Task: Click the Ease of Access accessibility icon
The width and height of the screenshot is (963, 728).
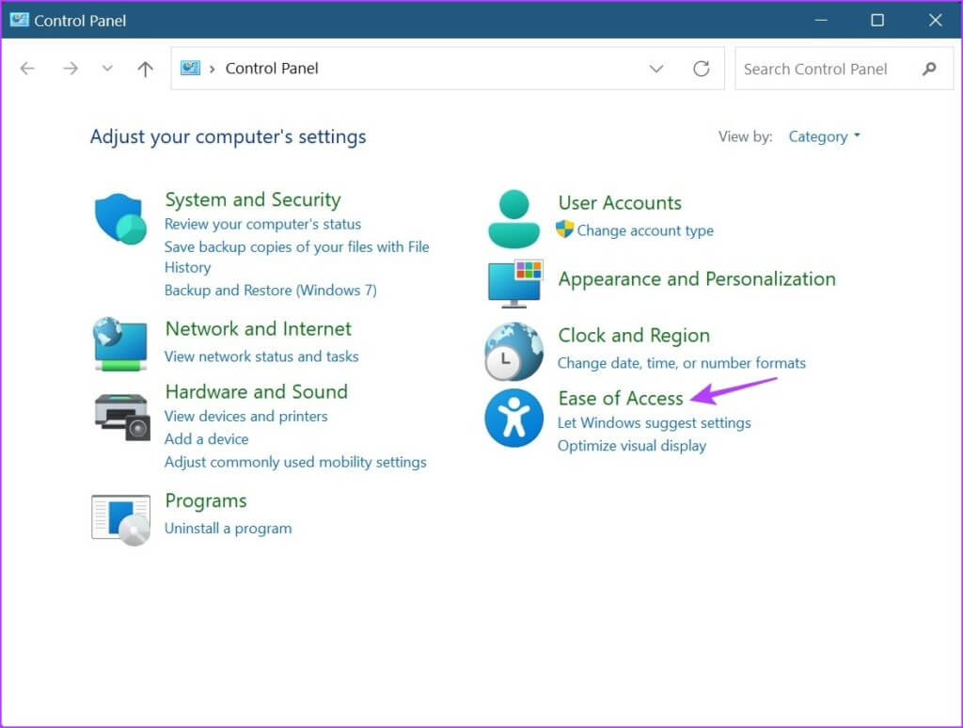Action: point(513,418)
